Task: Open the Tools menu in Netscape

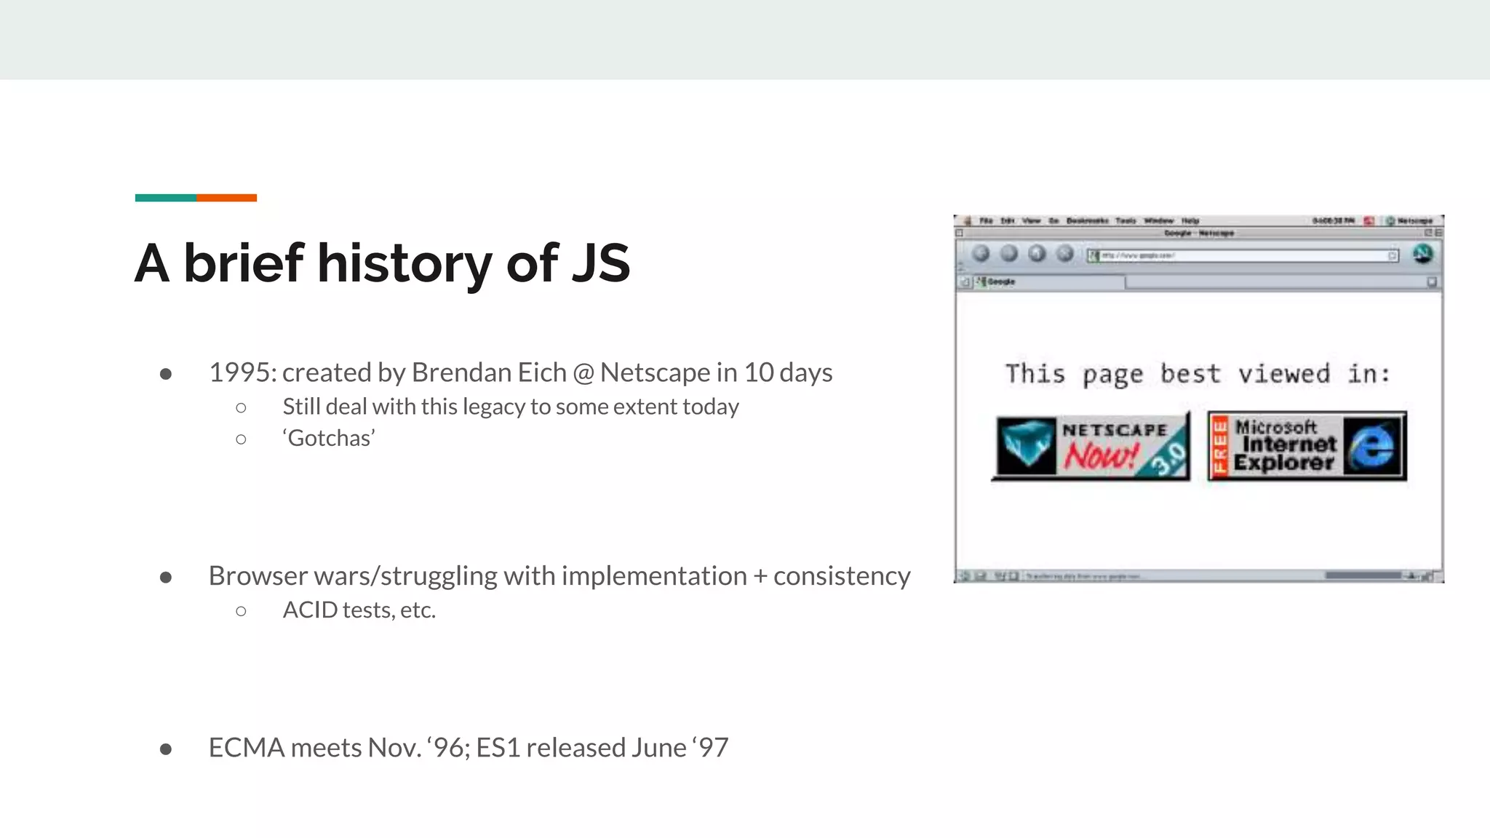Action: coord(1126,220)
